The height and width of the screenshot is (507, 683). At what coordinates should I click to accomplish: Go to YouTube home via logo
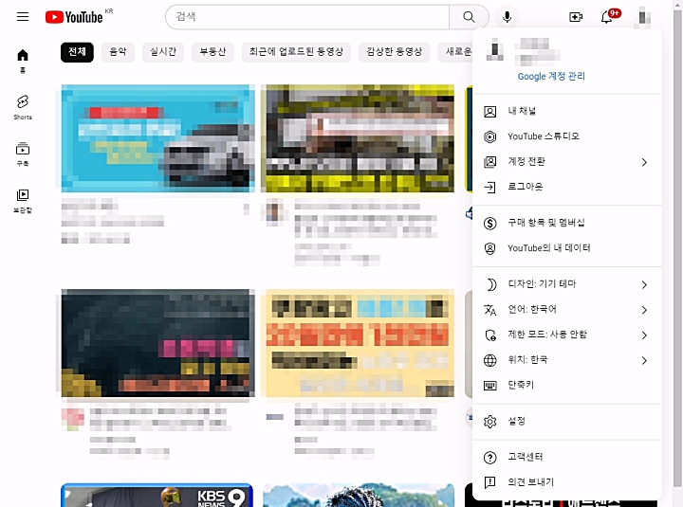click(x=74, y=17)
